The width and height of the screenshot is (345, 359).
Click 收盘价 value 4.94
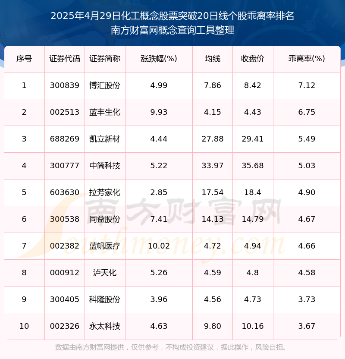pyautogui.click(x=253, y=246)
